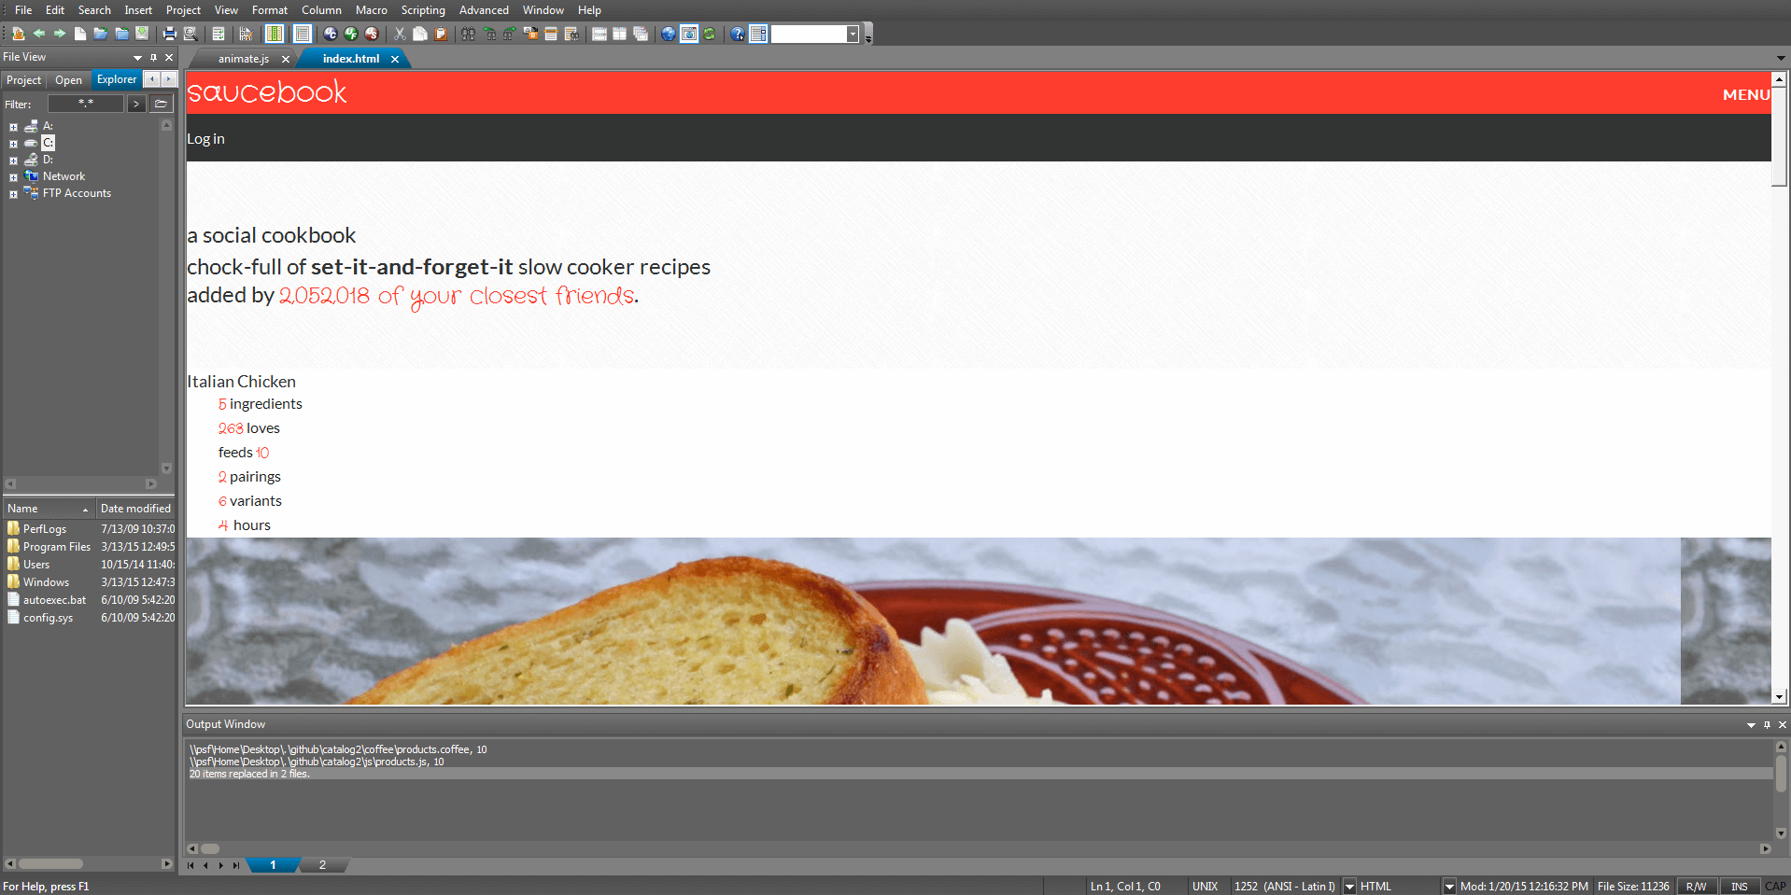This screenshot has height=895, width=1791.
Task: Find next occurrence icon
Action: 509,34
